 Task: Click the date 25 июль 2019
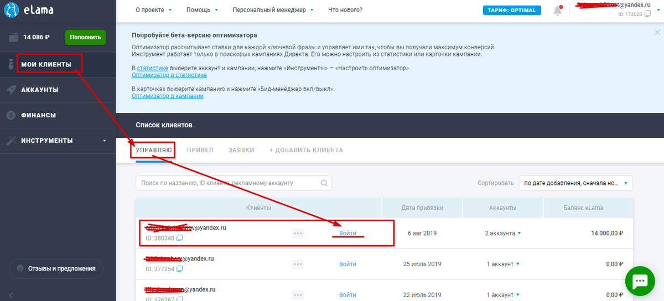422,264
